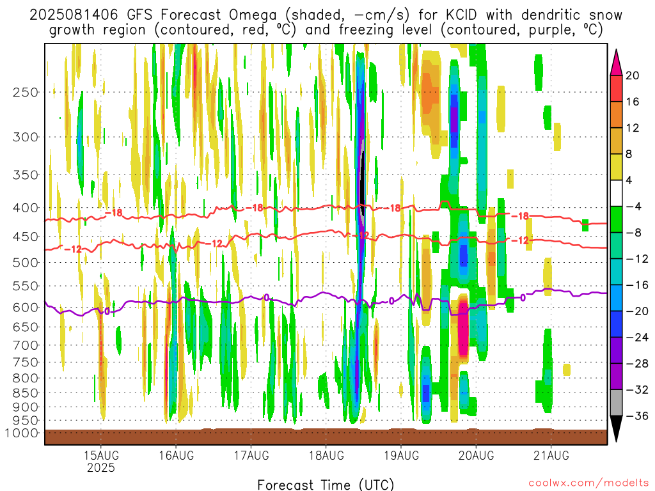This screenshot has height=491, width=655.
Task: Click the 2025 year label under 15AUG
Action: 101,467
